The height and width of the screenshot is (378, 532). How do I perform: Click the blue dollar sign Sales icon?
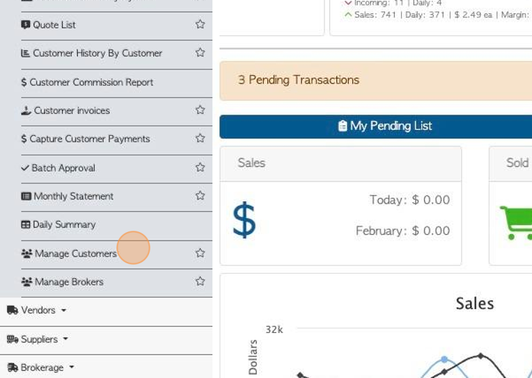coord(244,220)
